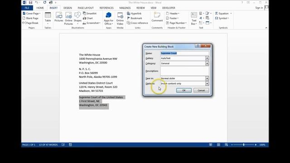
Task: Insert a Bookmark
Action: 135,18
